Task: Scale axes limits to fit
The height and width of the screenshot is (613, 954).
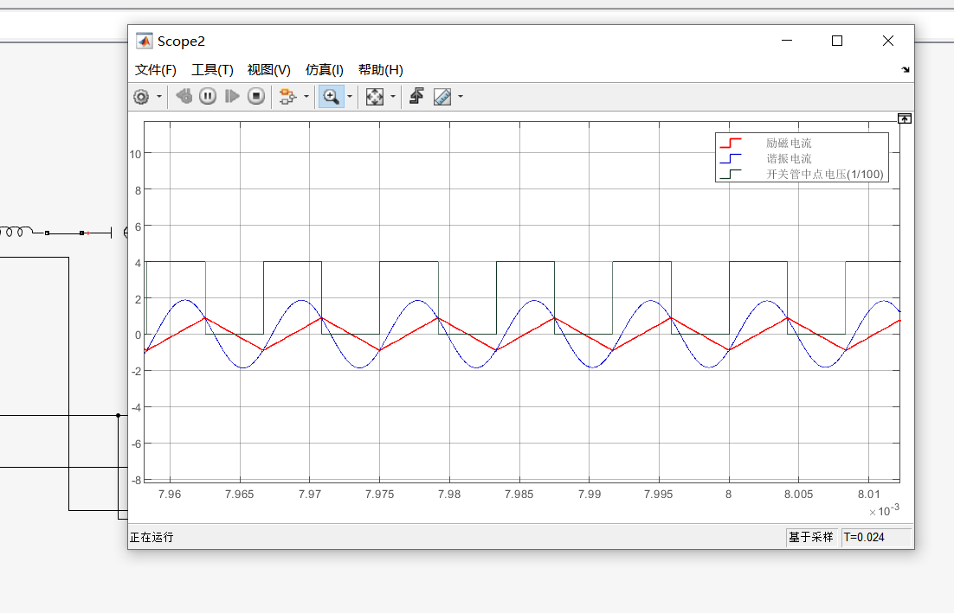Action: (x=374, y=97)
